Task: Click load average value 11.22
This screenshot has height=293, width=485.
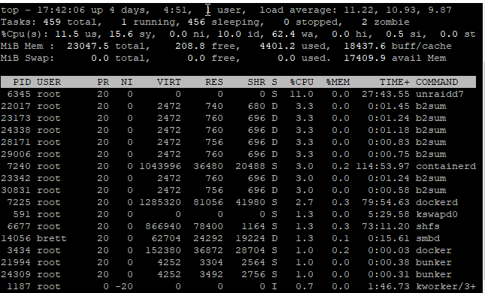Action: point(359,10)
